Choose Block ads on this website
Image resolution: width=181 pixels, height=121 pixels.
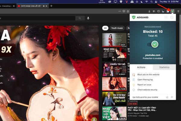[x=148, y=74]
